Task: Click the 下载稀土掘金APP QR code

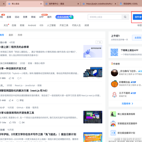Action: (114, 52)
